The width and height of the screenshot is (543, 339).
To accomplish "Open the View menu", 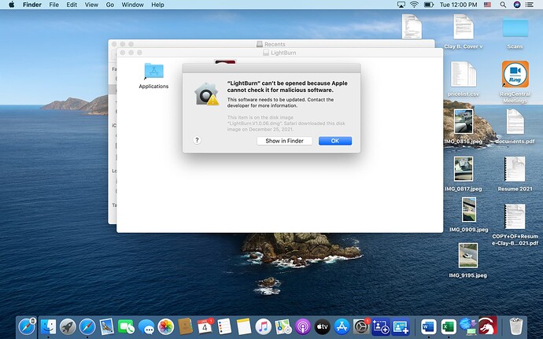I will click(91, 5).
